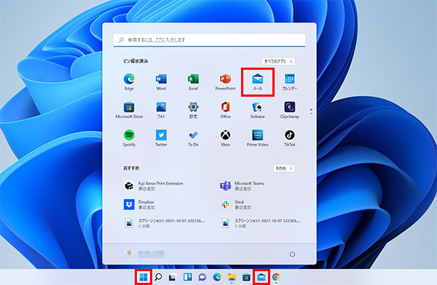
Task: Click the すべてのアプリ (All apps) button
Action: (278, 61)
